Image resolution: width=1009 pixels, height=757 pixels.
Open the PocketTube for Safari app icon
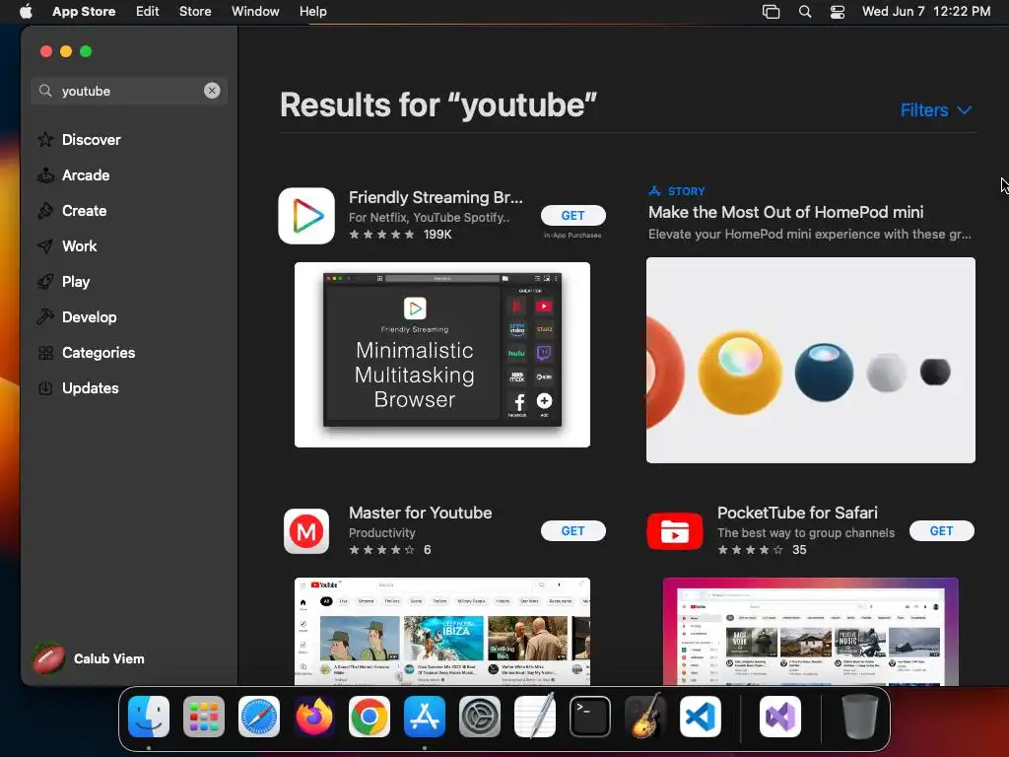point(674,531)
